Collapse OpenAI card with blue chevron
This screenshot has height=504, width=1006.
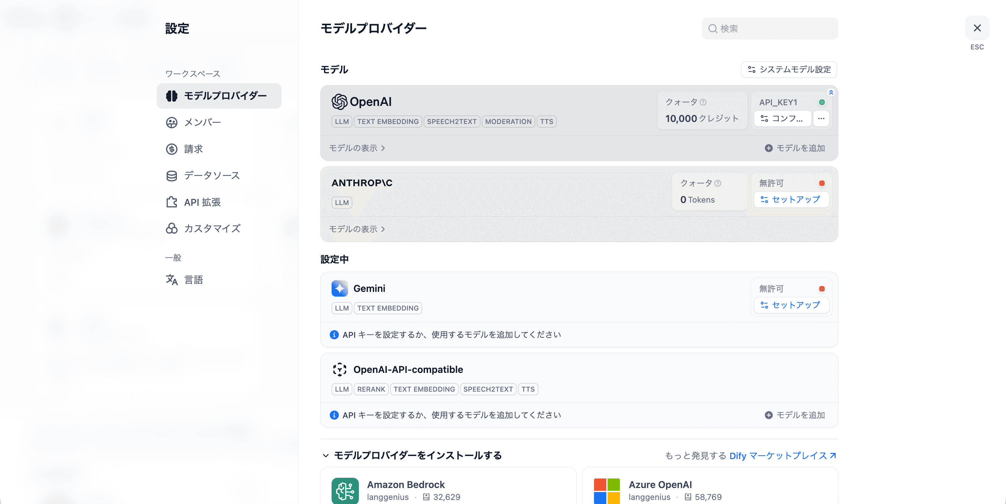coord(831,93)
